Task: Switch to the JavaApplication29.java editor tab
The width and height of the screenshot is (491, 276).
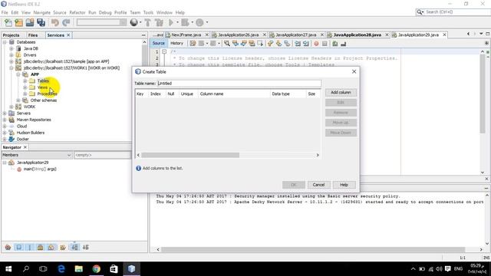Action: point(418,34)
